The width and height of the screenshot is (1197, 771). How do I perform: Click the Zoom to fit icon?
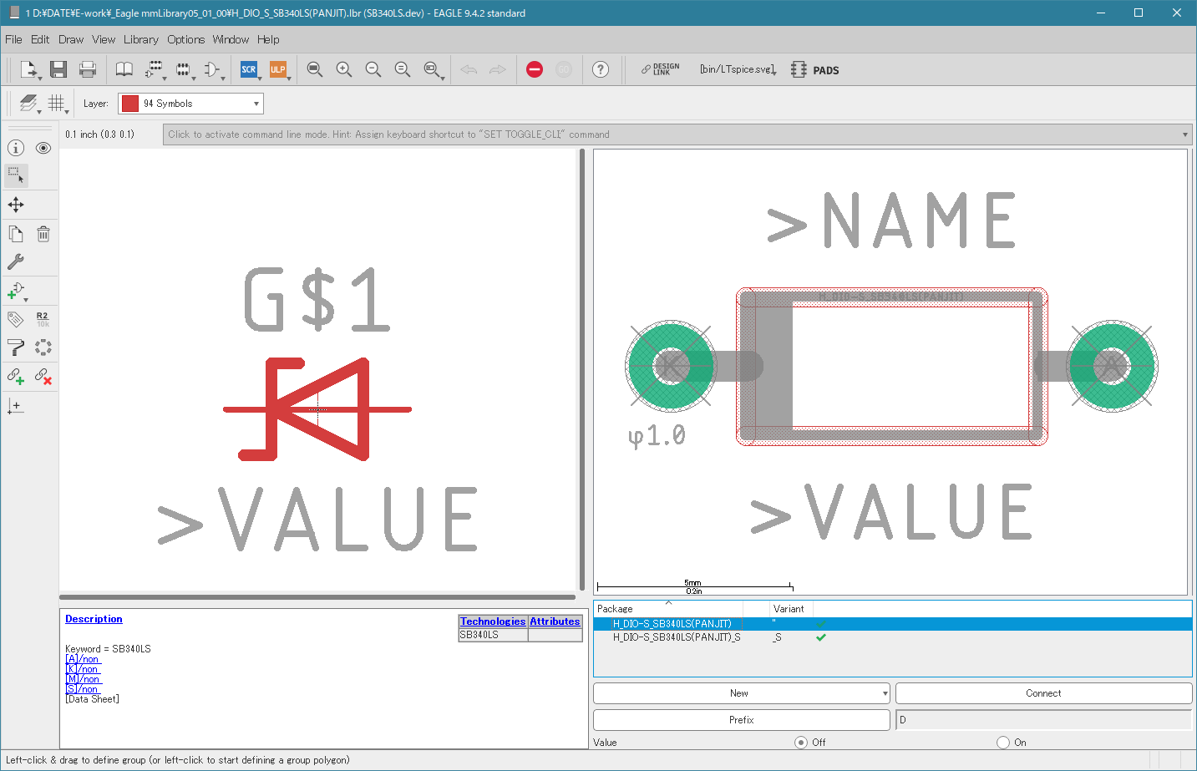[x=315, y=69]
